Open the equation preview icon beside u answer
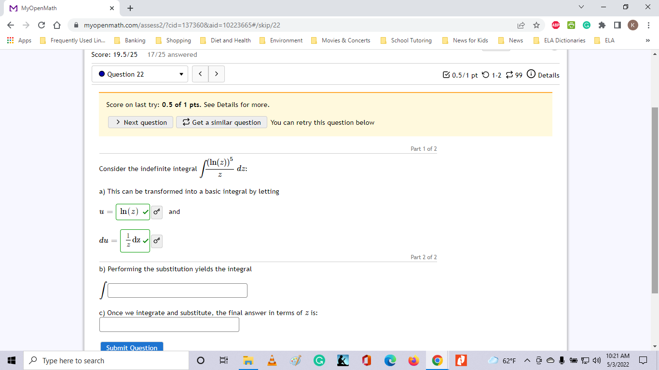The width and height of the screenshot is (659, 370). pyautogui.click(x=156, y=212)
